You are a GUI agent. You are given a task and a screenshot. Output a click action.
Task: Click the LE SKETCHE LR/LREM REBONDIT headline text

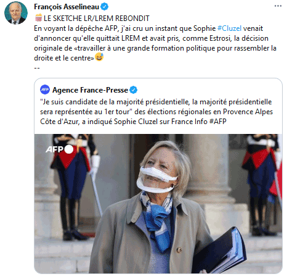[97, 19]
